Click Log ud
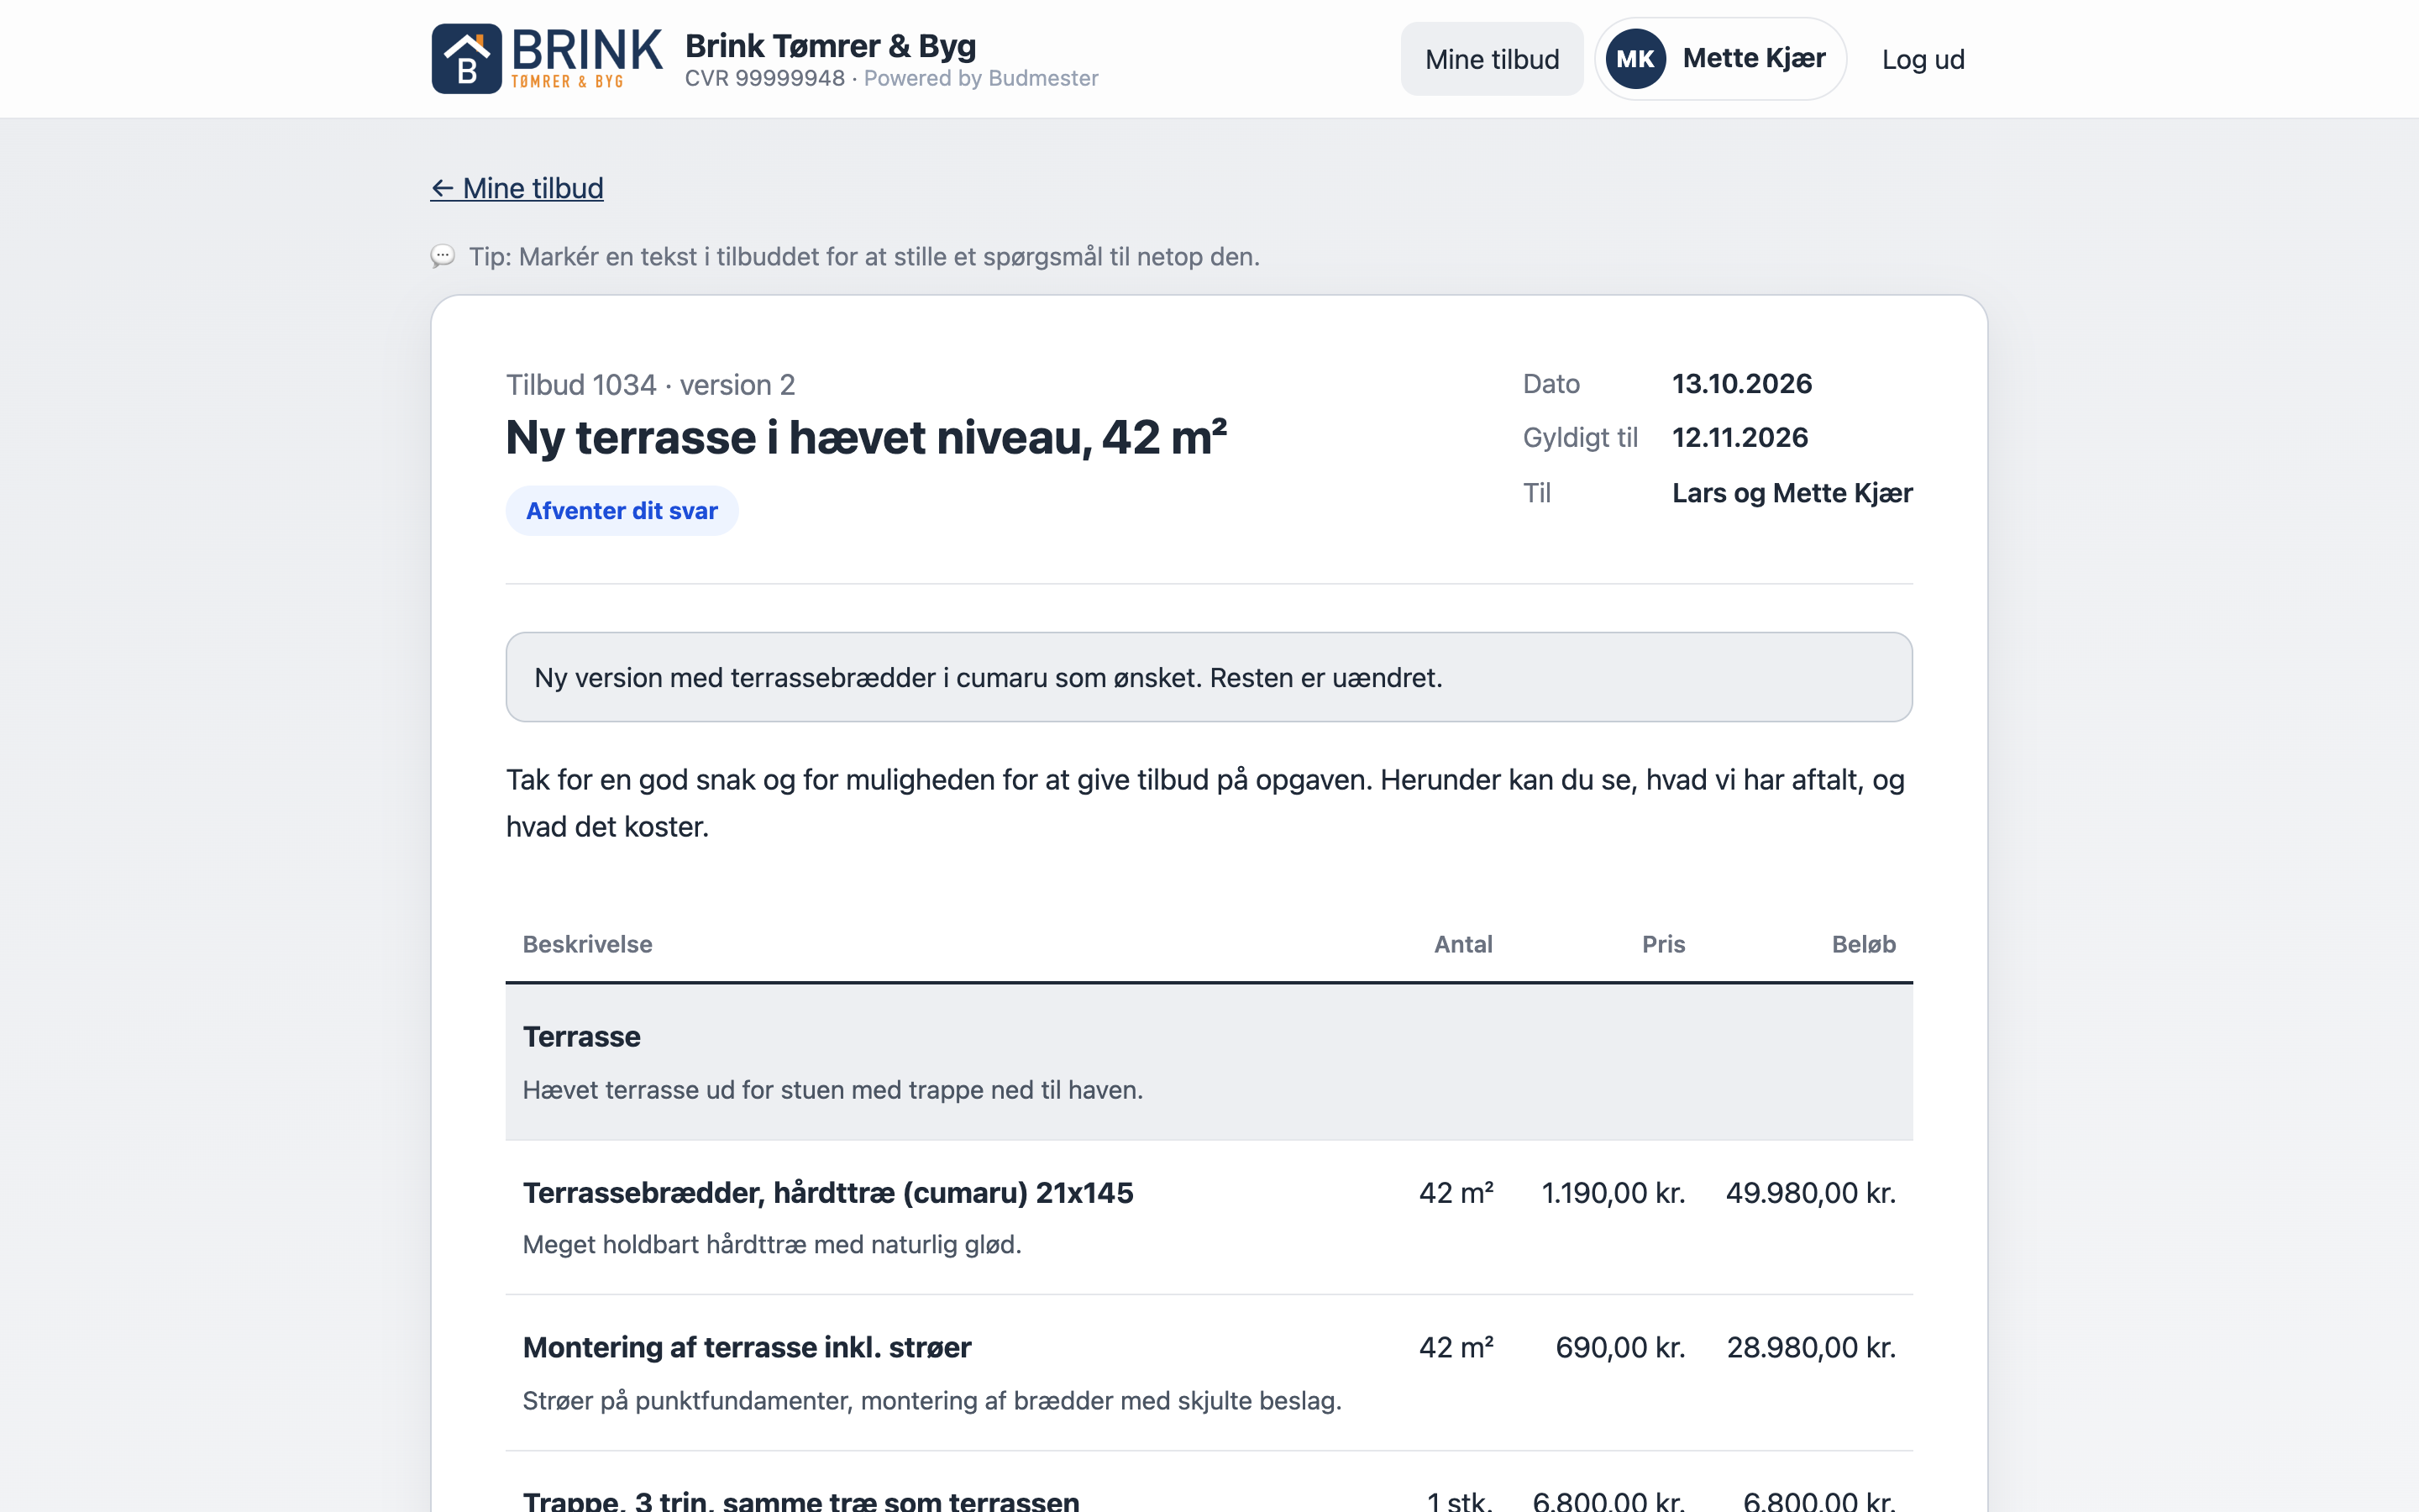Screen dimensions: 2419x1512 click(x=1923, y=59)
